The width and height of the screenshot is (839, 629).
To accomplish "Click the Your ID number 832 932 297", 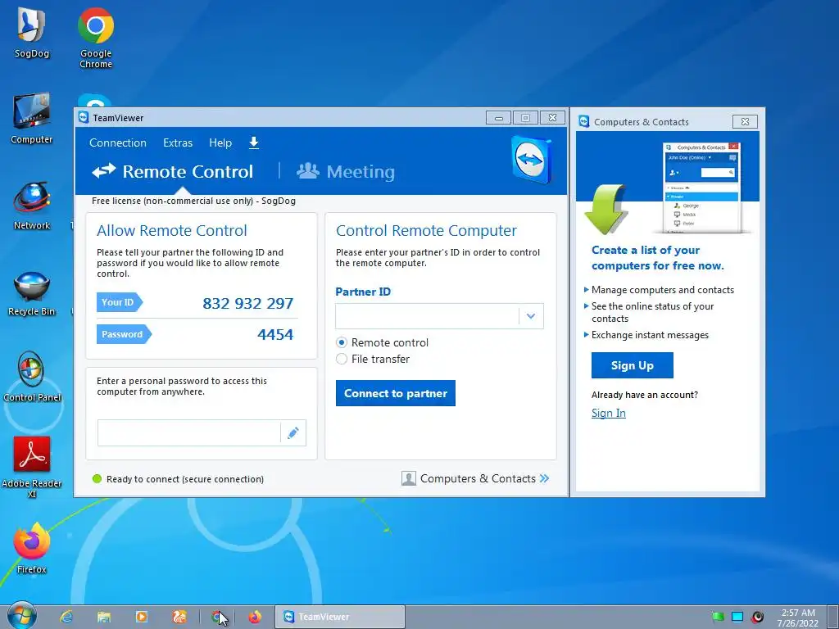I will tap(247, 303).
